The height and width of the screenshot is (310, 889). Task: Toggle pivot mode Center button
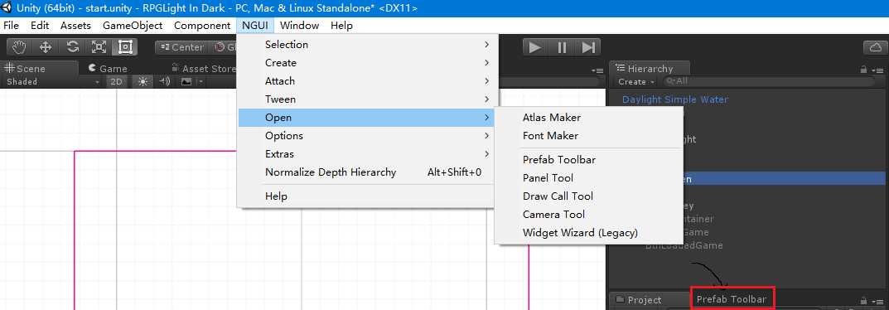pyautogui.click(x=181, y=47)
